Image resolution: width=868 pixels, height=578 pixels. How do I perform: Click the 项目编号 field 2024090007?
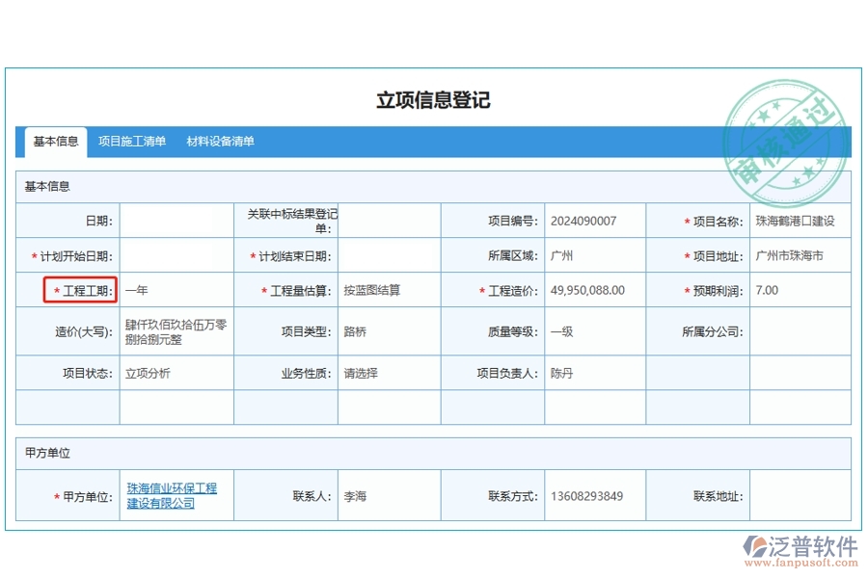coord(594,221)
